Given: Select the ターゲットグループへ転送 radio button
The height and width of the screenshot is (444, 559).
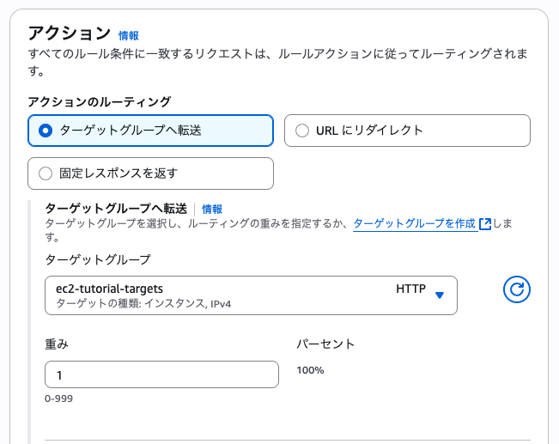Looking at the screenshot, I should coord(46,131).
